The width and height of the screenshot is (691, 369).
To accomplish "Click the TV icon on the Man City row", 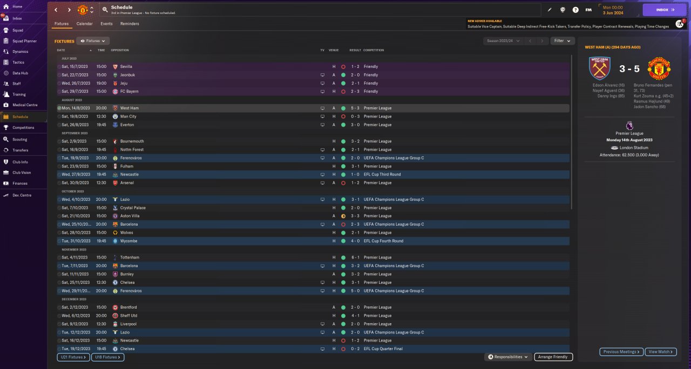I will (x=322, y=116).
